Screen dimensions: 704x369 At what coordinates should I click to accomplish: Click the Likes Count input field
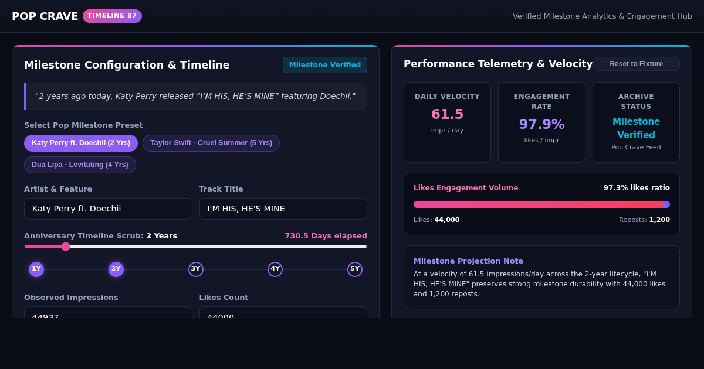(x=283, y=313)
